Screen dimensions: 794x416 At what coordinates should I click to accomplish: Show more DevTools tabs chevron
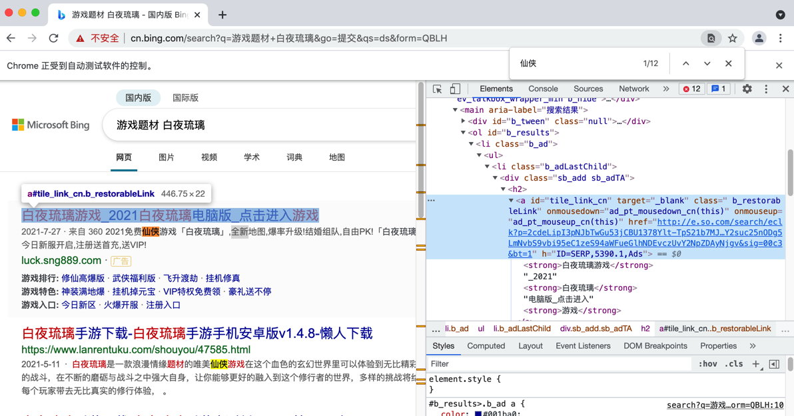[x=666, y=89]
